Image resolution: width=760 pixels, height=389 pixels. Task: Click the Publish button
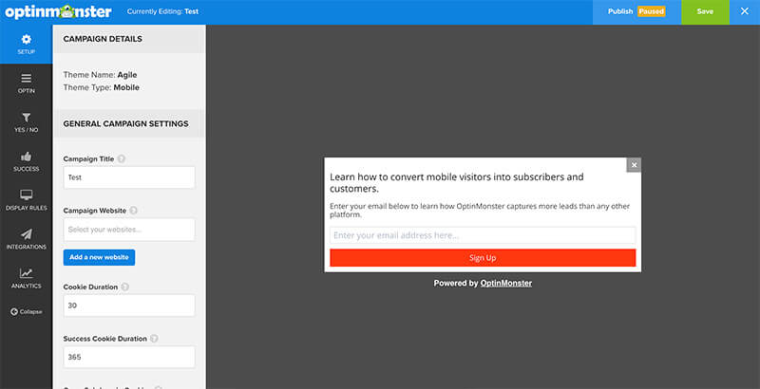[620, 11]
